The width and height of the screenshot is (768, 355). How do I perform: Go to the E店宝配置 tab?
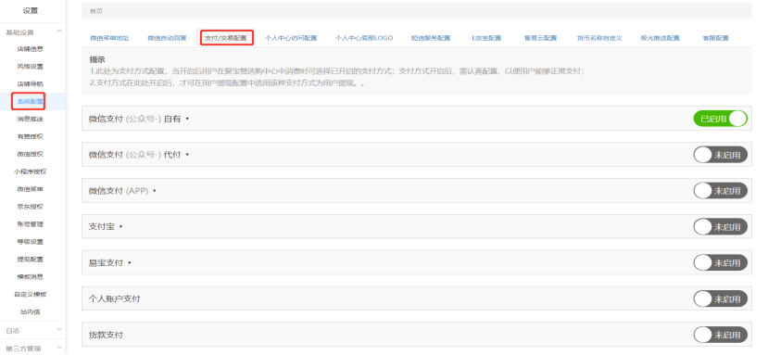tap(486, 38)
